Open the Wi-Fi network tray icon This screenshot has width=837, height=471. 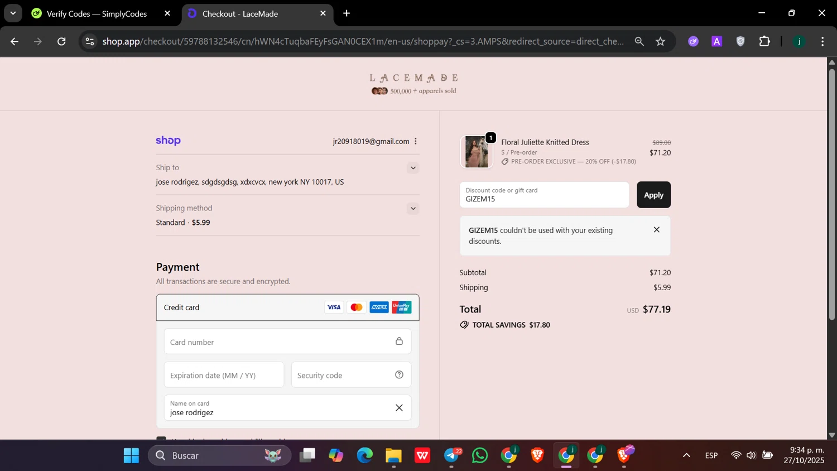736,455
